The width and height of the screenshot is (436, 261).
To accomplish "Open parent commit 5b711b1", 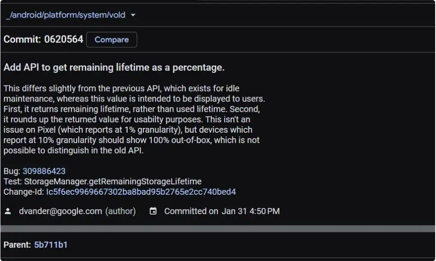I will click(51, 245).
